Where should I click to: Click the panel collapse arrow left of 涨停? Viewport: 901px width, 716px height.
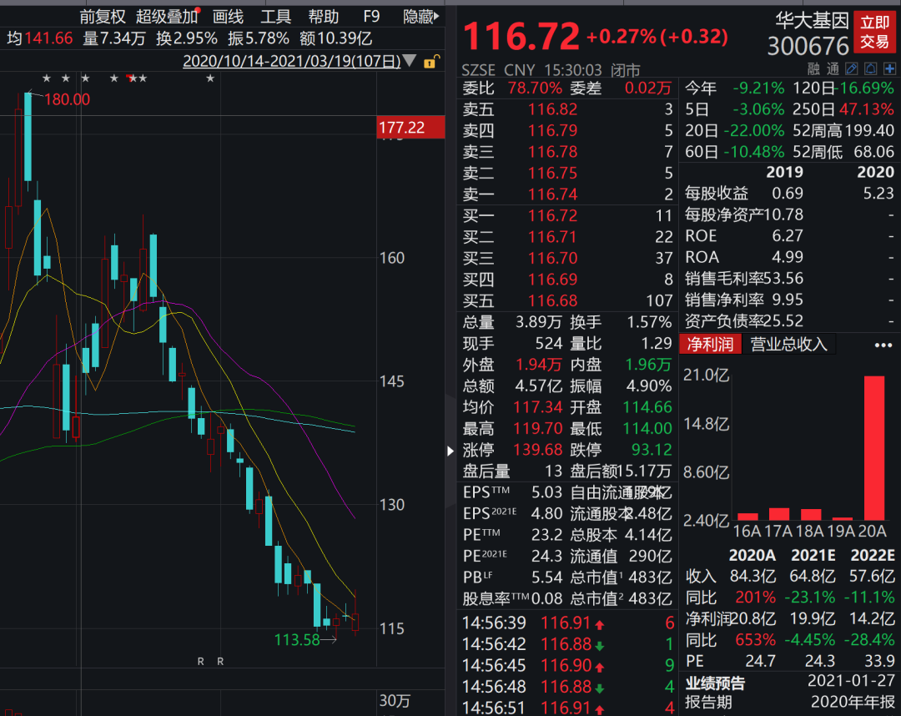click(x=451, y=451)
